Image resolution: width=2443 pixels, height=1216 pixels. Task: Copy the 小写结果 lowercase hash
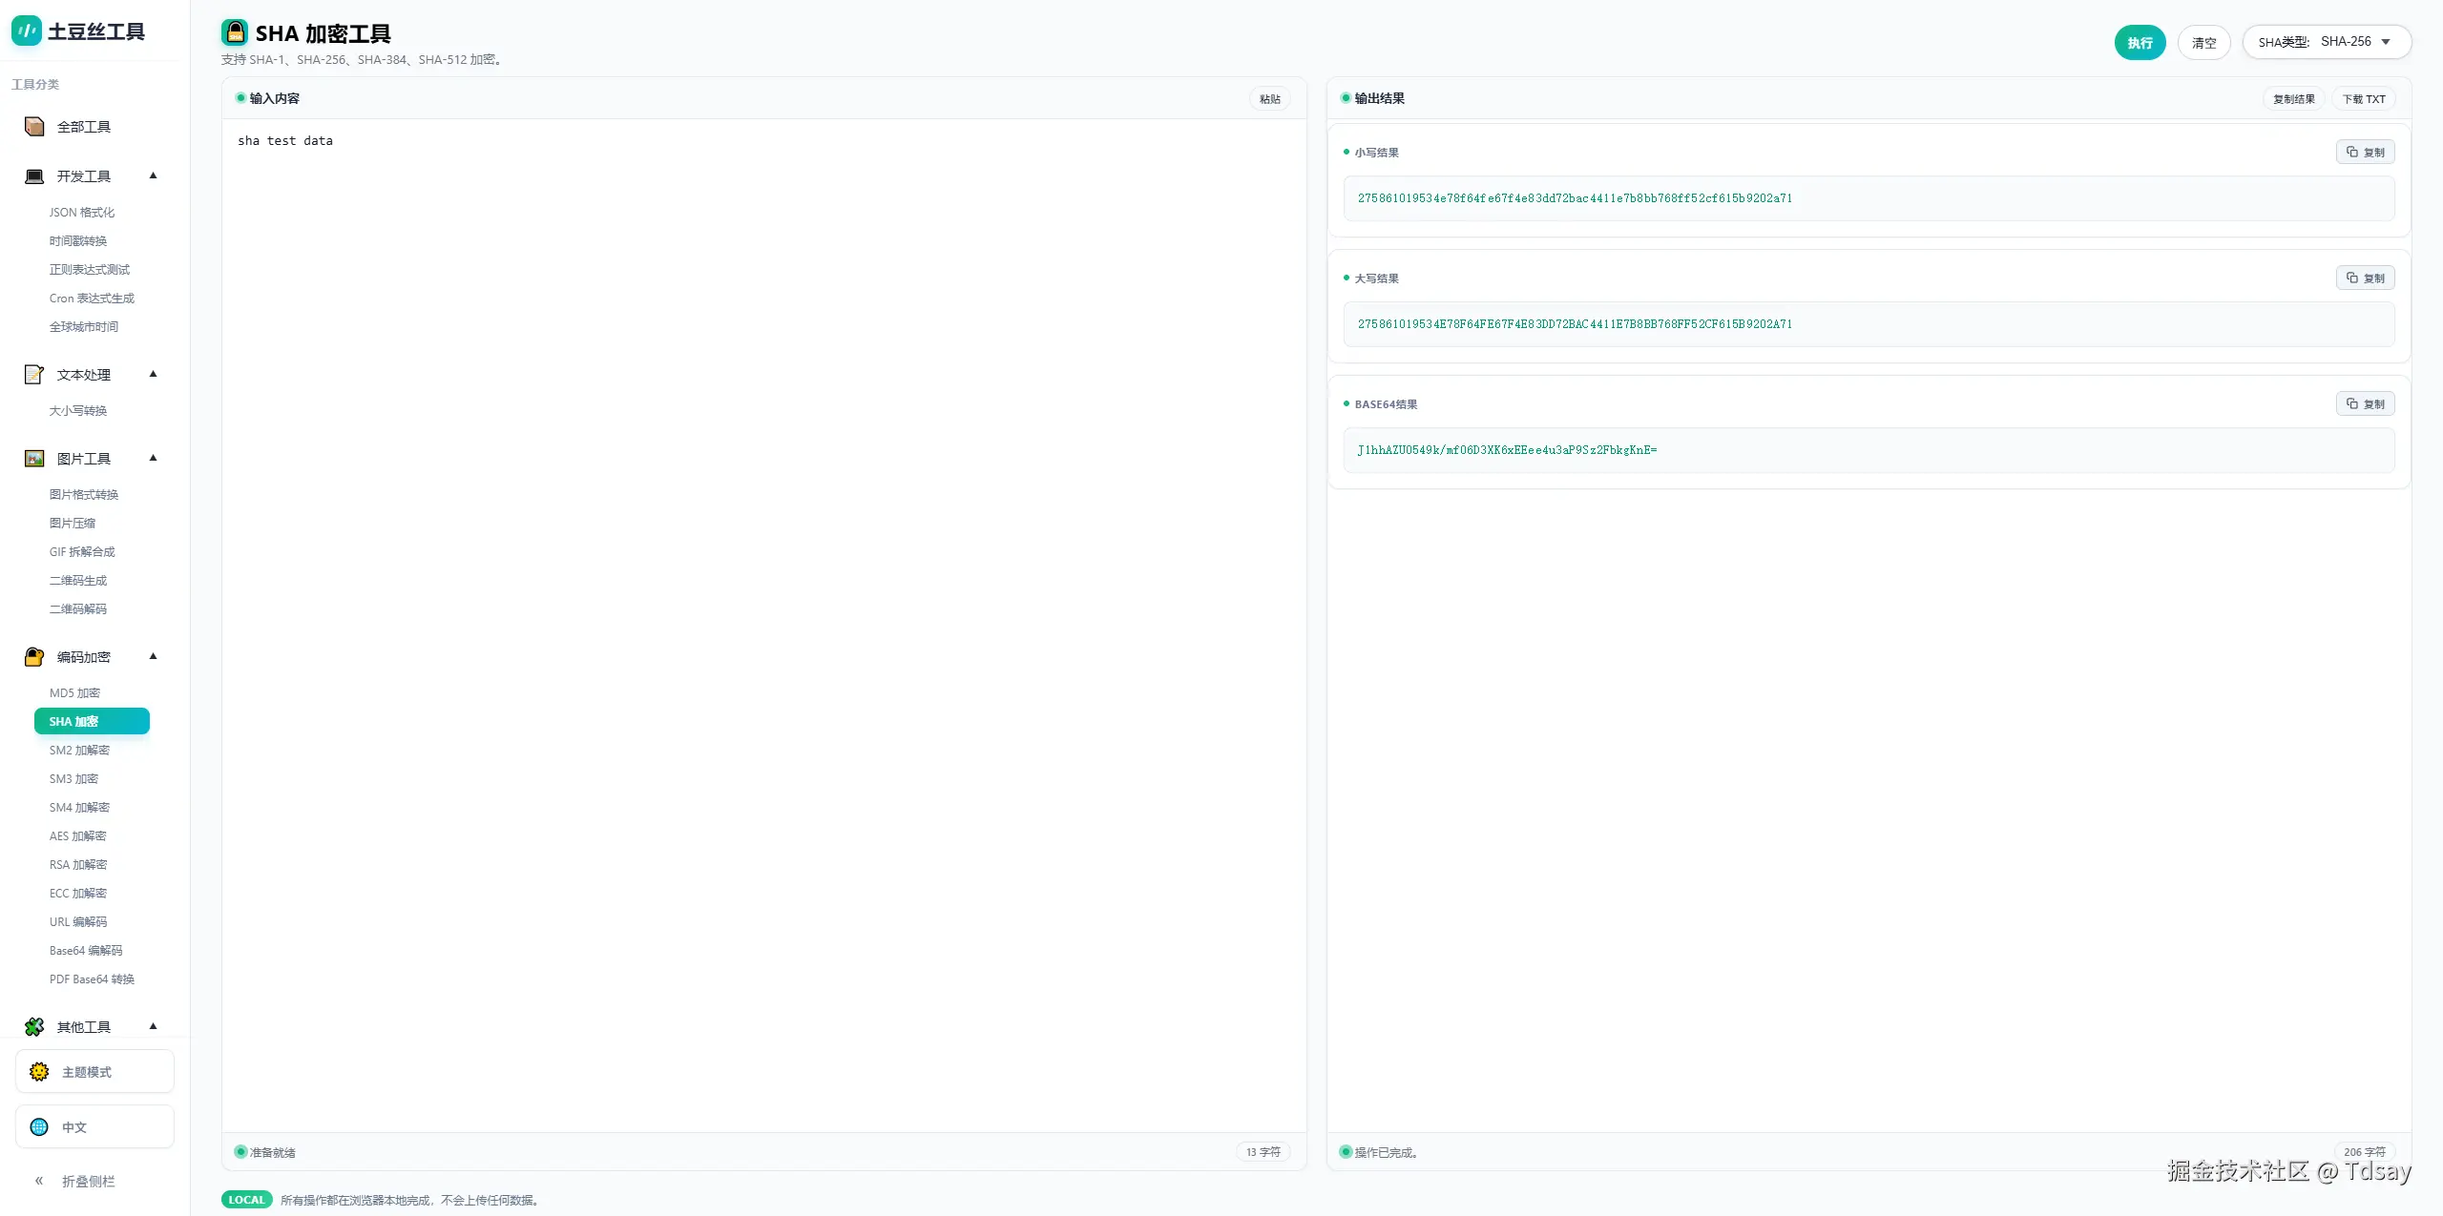[x=2365, y=153]
